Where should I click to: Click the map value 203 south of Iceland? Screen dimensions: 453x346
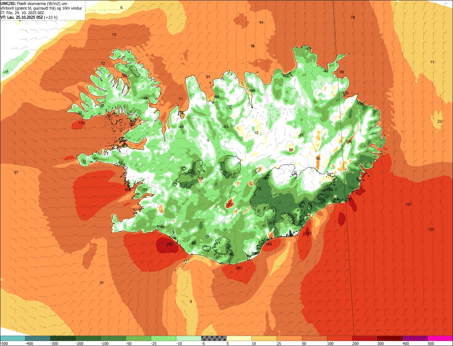(x=239, y=268)
